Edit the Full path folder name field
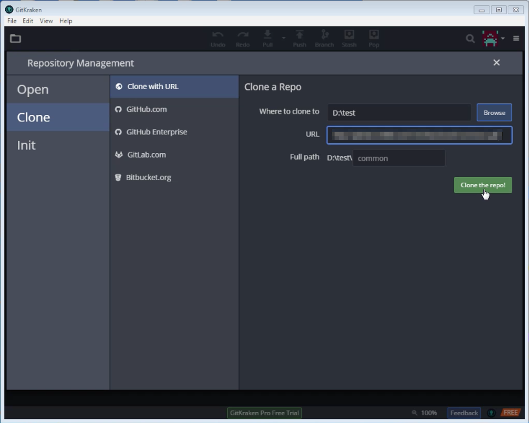Viewport: 529px width, 423px height. (x=399, y=158)
